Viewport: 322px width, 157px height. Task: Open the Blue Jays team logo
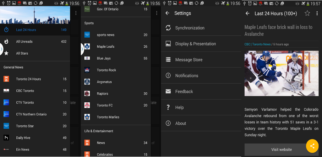tap(87, 58)
